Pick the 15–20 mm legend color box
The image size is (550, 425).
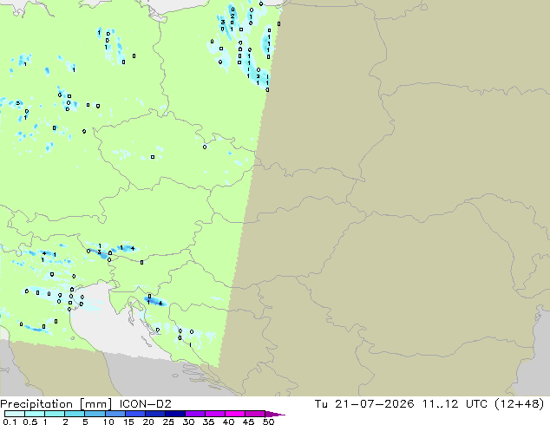(134, 414)
